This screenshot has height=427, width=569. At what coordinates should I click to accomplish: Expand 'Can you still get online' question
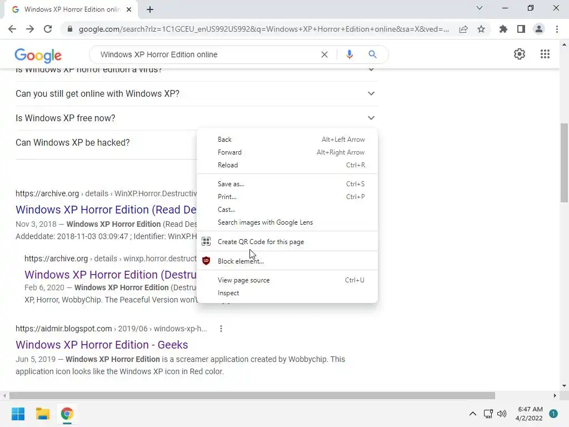tap(196, 93)
